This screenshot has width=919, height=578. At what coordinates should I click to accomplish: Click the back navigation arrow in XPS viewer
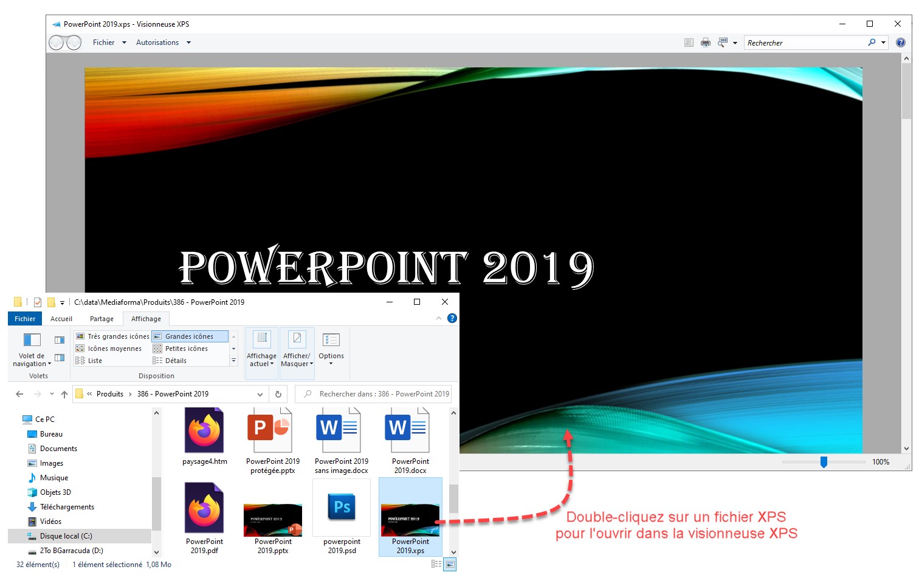(x=57, y=42)
